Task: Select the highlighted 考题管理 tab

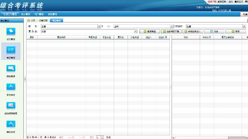Action: (x=57, y=21)
